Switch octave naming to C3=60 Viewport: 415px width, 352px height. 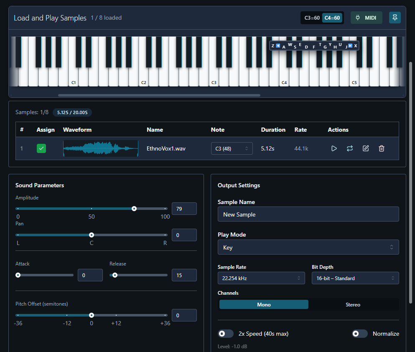pos(312,18)
